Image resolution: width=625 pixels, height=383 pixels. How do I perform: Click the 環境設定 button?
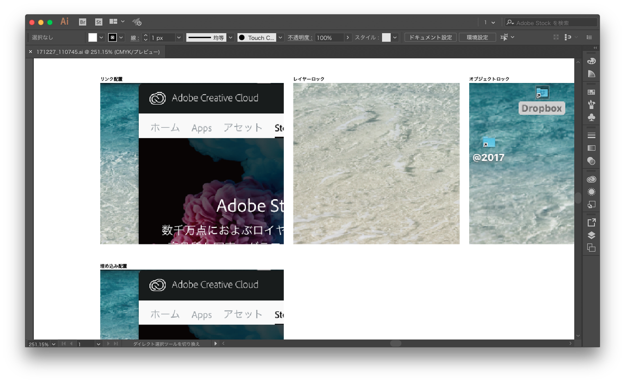coord(477,38)
